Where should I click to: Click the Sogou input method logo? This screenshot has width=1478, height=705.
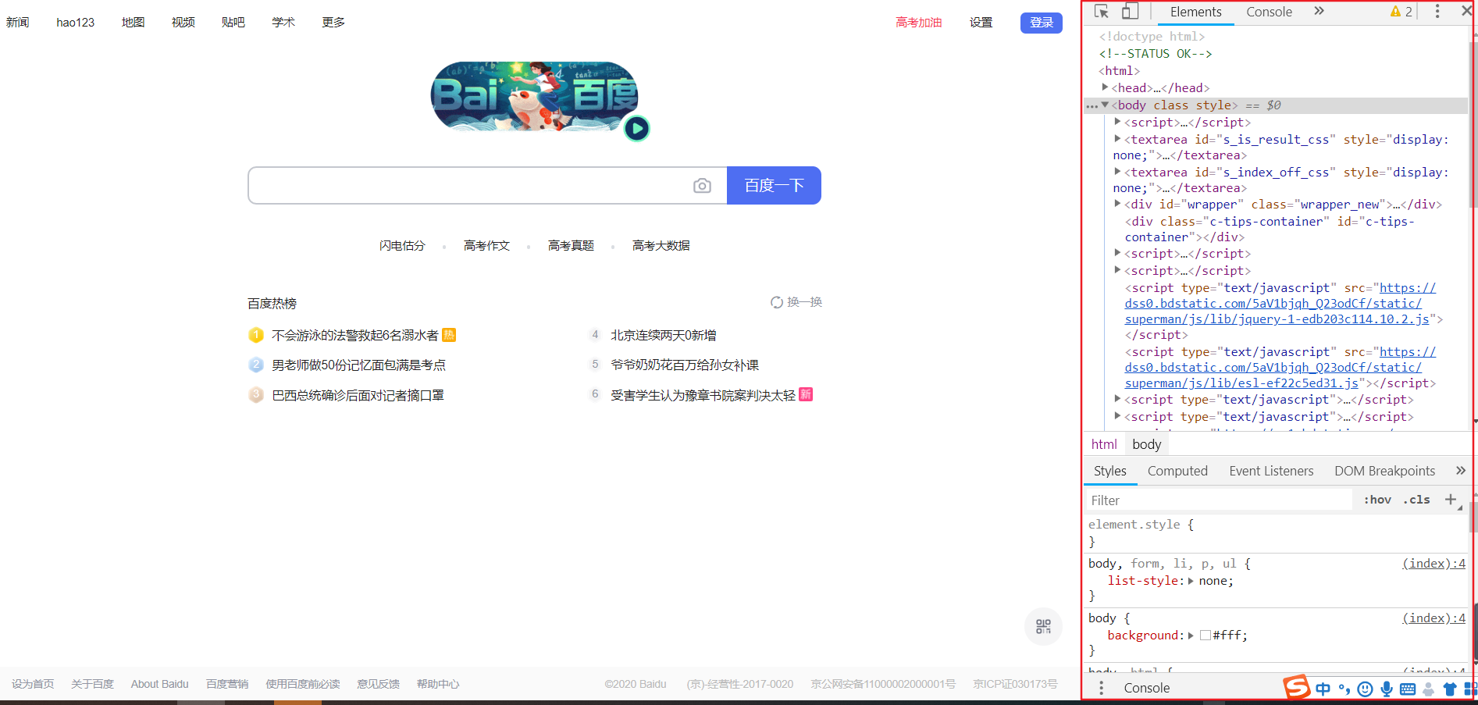(1296, 687)
